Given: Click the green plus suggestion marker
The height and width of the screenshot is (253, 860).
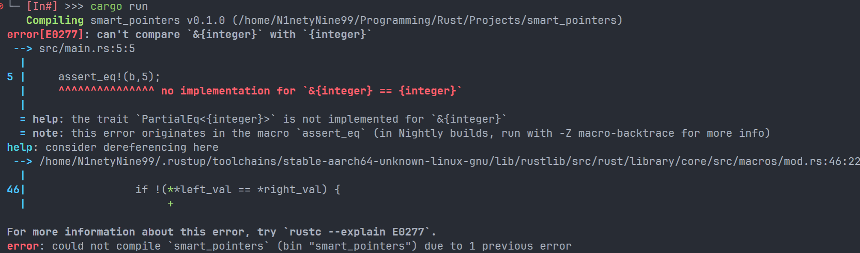Looking at the screenshot, I should [x=170, y=204].
